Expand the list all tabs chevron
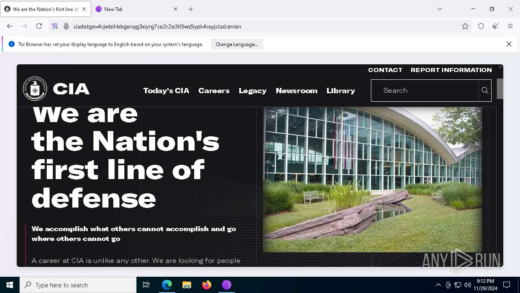Image resolution: width=520 pixels, height=293 pixels. pyautogui.click(x=440, y=9)
